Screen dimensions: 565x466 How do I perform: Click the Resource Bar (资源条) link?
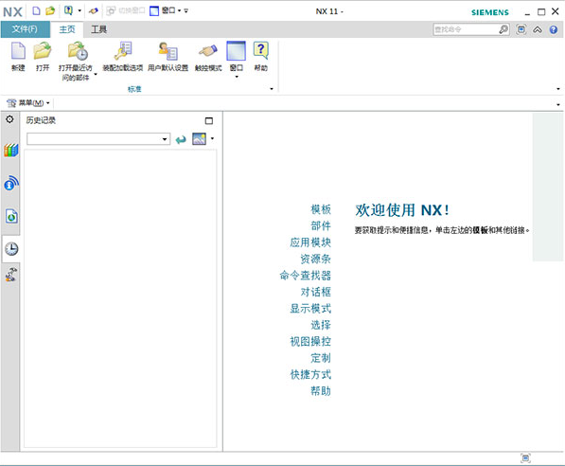pyautogui.click(x=315, y=259)
